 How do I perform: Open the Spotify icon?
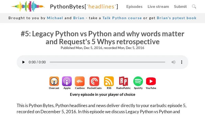[x=138, y=82]
